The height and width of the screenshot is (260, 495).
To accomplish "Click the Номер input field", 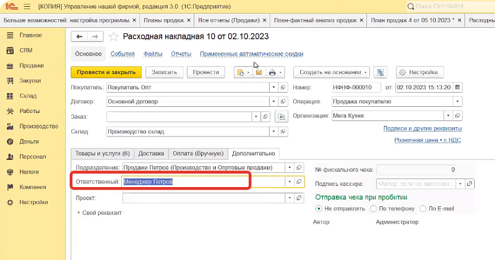I will coord(356,87).
